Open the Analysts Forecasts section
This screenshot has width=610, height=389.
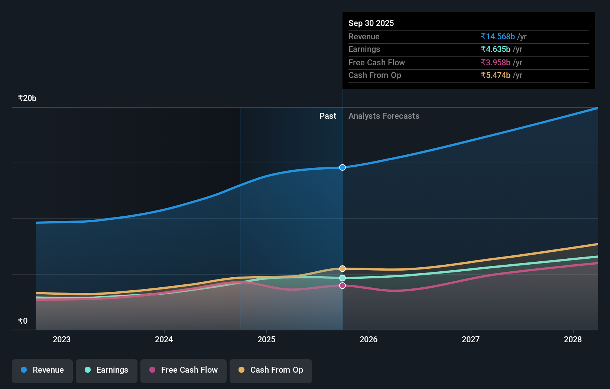384,116
